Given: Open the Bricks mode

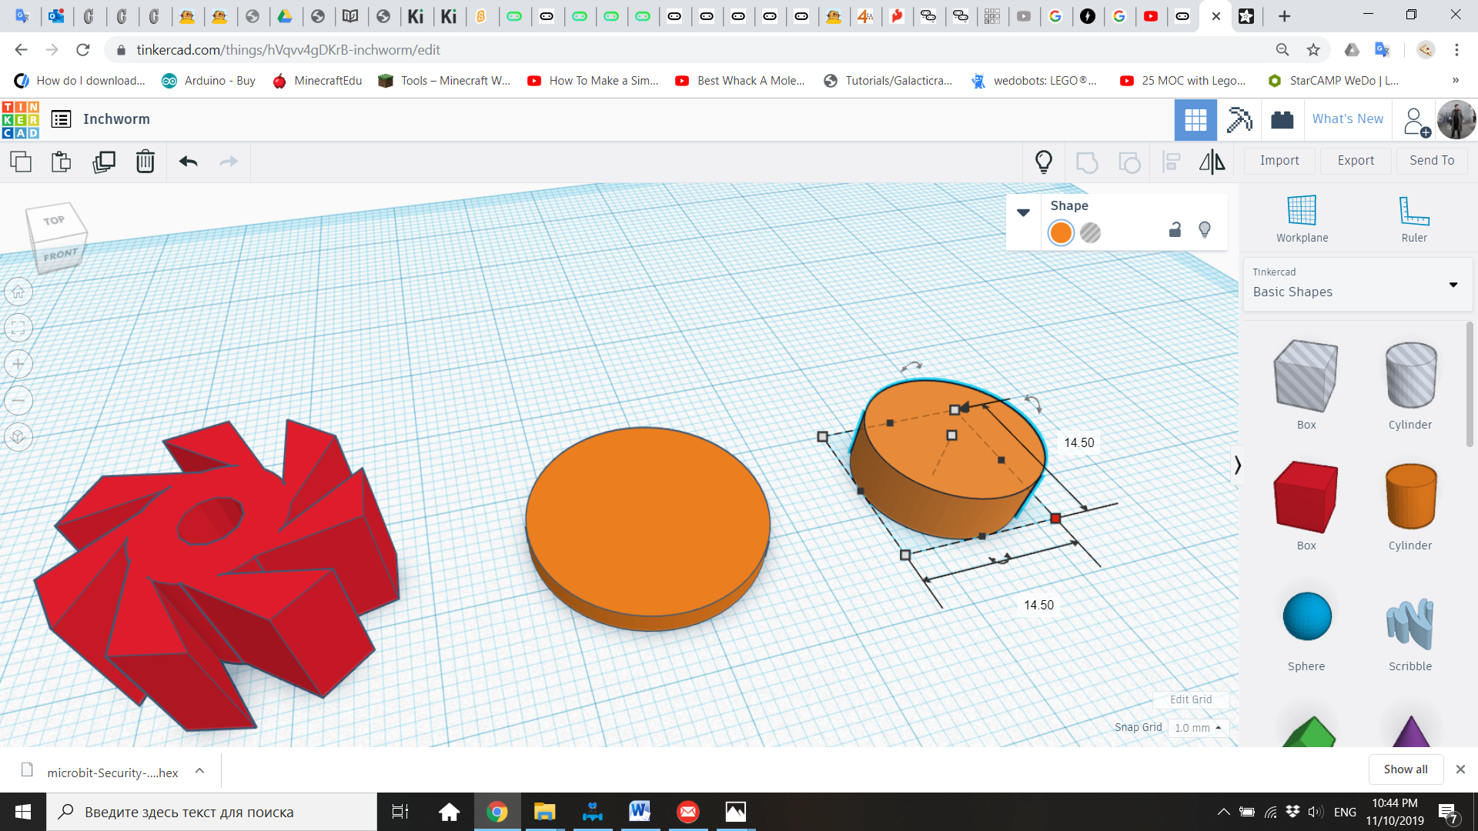Looking at the screenshot, I should click(1282, 119).
